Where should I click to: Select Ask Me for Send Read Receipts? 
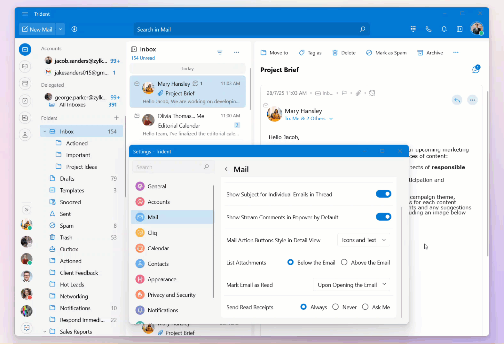coord(365,307)
